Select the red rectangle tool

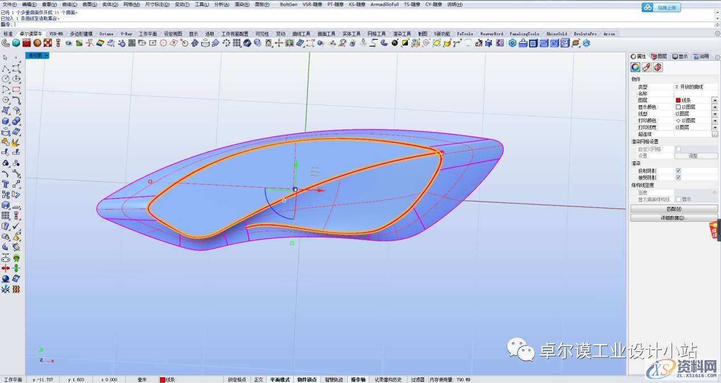(16, 90)
